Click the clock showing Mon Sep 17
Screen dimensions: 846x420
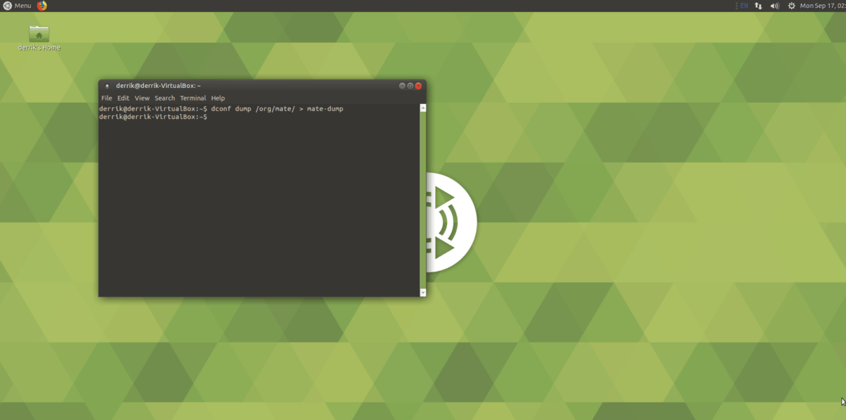[x=823, y=6]
